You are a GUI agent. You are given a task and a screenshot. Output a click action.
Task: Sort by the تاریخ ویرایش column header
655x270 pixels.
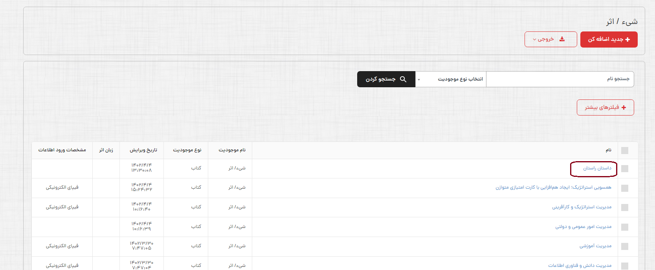click(x=143, y=150)
